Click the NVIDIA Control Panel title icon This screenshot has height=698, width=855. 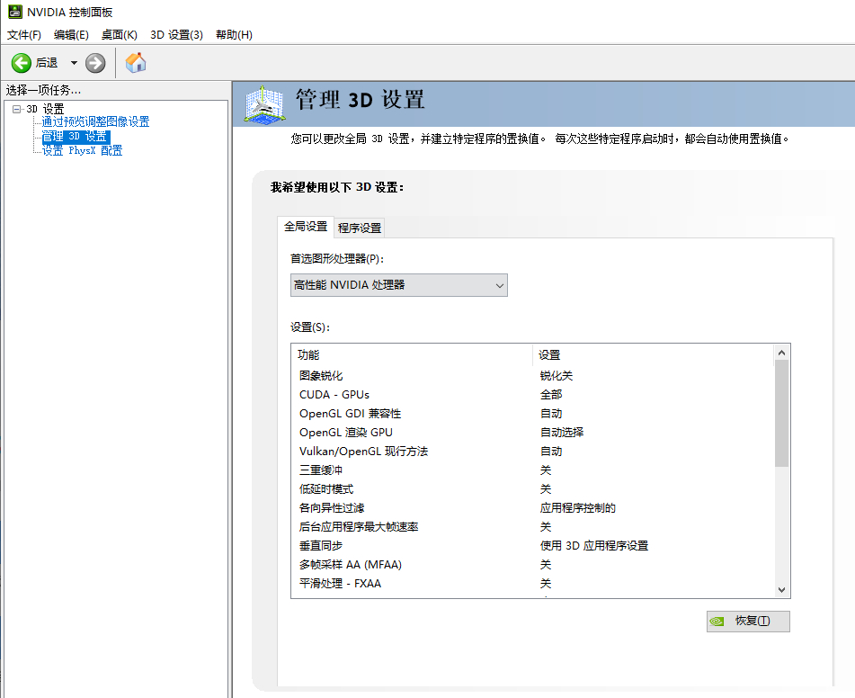click(x=15, y=12)
